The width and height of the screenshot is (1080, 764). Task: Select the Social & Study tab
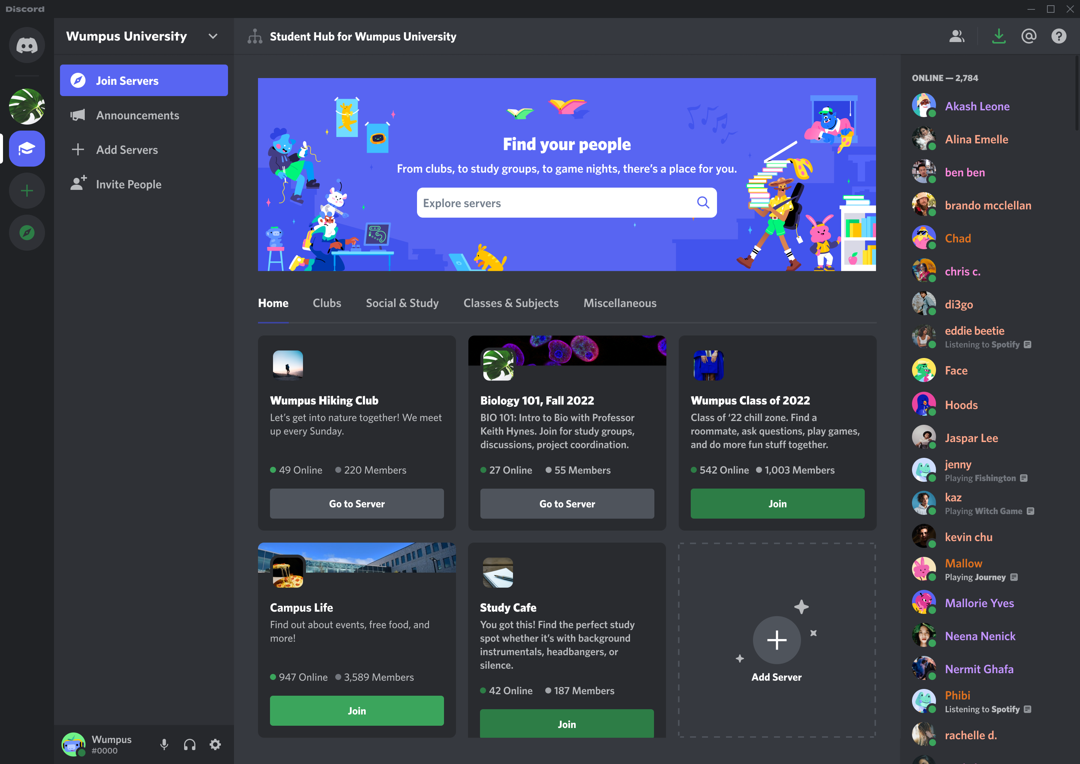click(402, 302)
